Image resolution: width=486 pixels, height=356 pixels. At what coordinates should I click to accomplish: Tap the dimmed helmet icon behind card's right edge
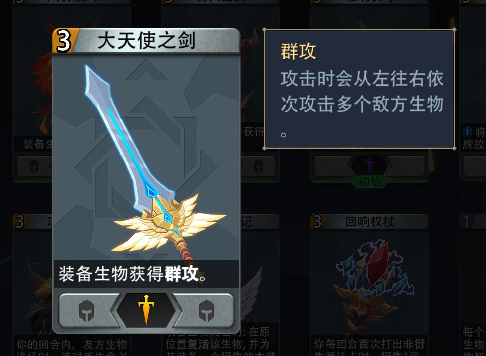259,167
